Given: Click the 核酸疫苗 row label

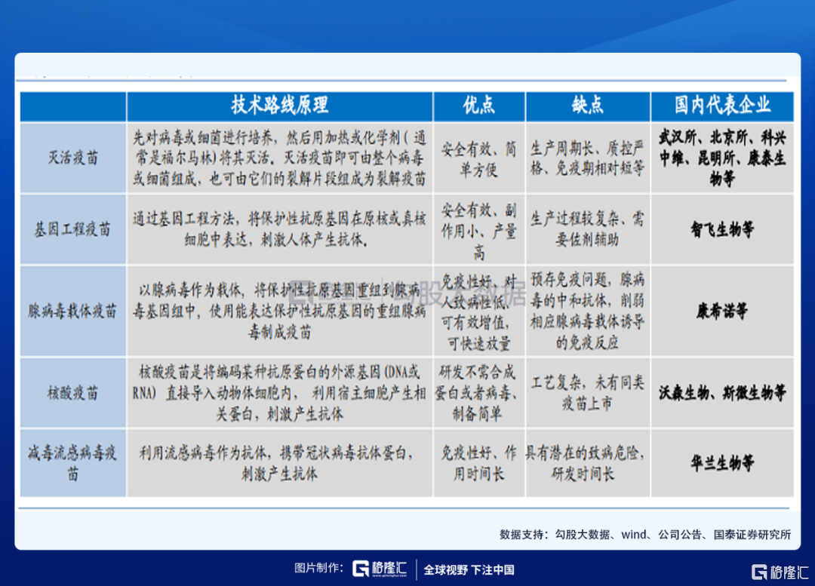Looking at the screenshot, I should pyautogui.click(x=72, y=393).
